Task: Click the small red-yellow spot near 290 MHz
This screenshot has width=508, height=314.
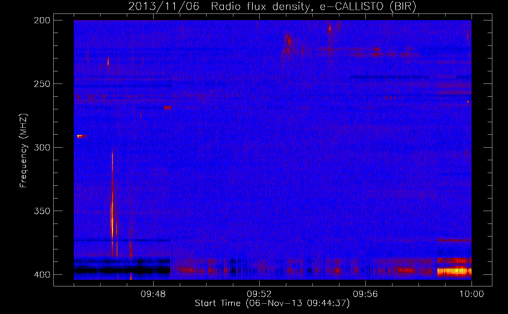Action: coord(80,136)
